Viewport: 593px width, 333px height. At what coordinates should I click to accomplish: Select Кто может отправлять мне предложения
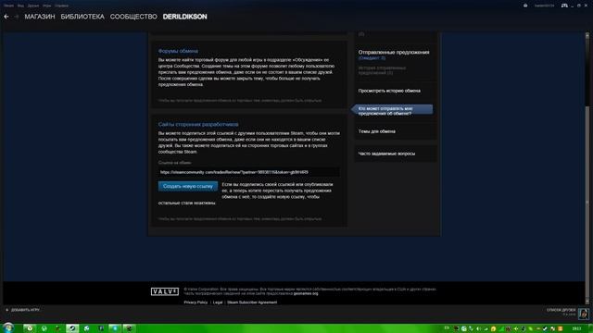click(x=392, y=110)
